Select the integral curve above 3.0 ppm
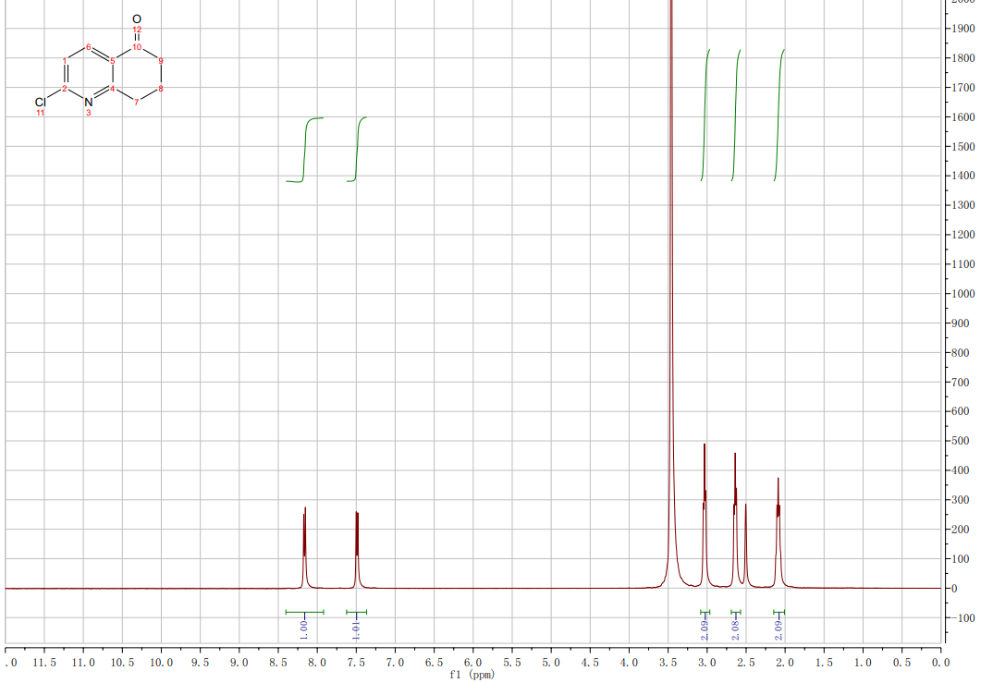993x683 pixels. (705, 111)
